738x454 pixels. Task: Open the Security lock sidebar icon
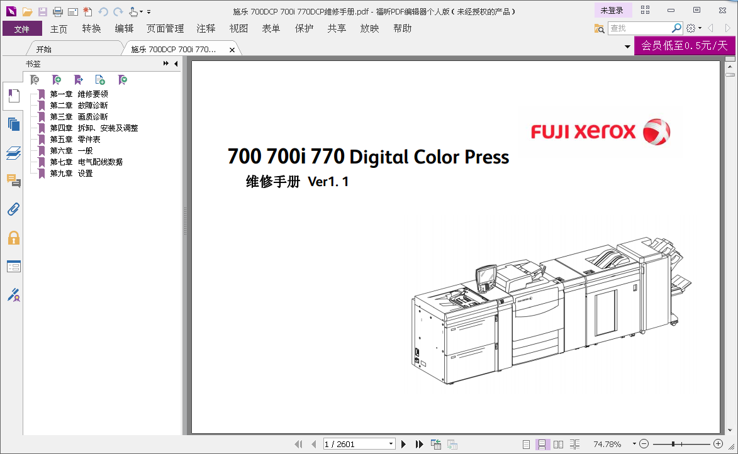(x=14, y=238)
